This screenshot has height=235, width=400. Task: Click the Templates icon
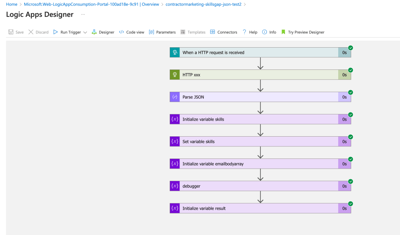pyautogui.click(x=183, y=32)
